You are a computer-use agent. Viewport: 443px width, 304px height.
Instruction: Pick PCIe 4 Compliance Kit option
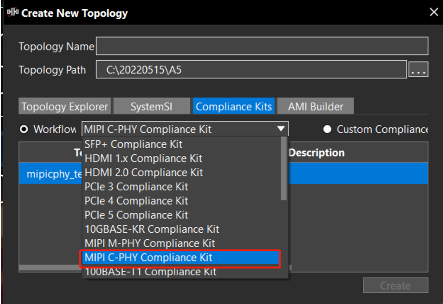tap(181, 201)
